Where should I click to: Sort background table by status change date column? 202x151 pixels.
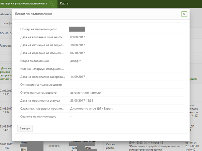click(6, 74)
